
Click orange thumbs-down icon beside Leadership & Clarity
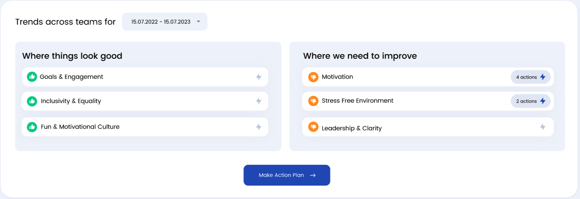tap(313, 127)
